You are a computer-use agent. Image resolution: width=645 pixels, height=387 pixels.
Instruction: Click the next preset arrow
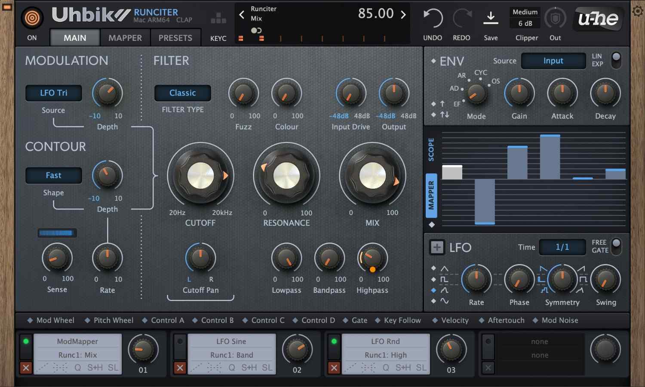(x=403, y=14)
